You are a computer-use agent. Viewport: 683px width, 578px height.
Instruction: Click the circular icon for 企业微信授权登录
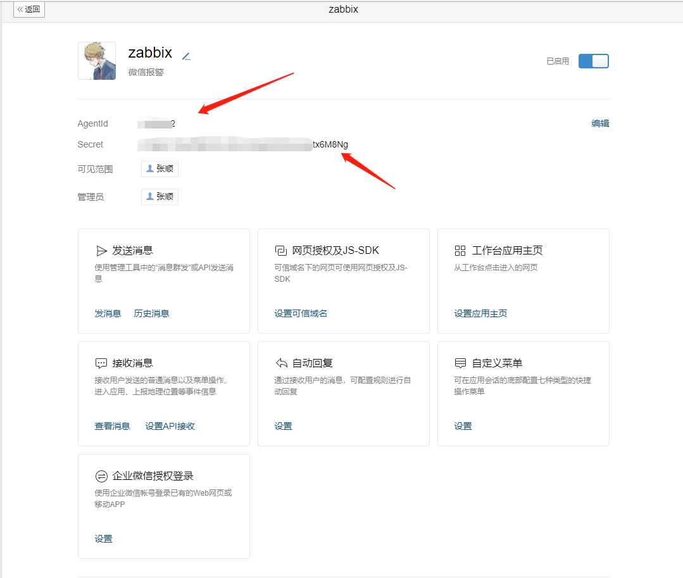pyautogui.click(x=101, y=476)
